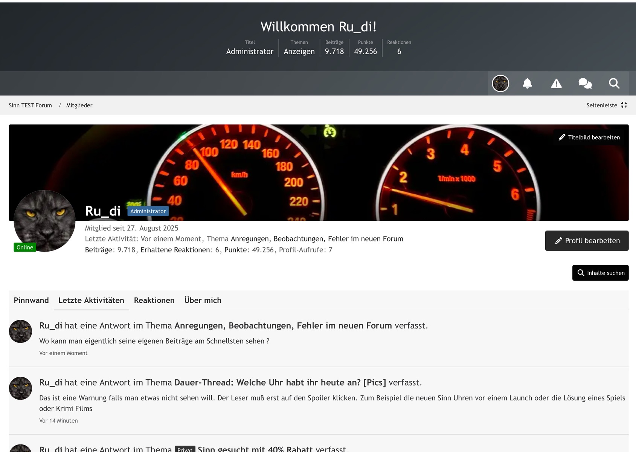Click Anzeigen under Themen in header
Screen dimensions: 636x452
point(299,52)
